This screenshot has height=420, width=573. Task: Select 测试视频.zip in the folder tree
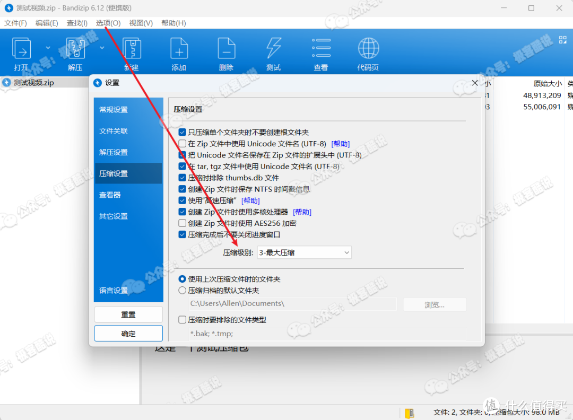click(x=33, y=83)
